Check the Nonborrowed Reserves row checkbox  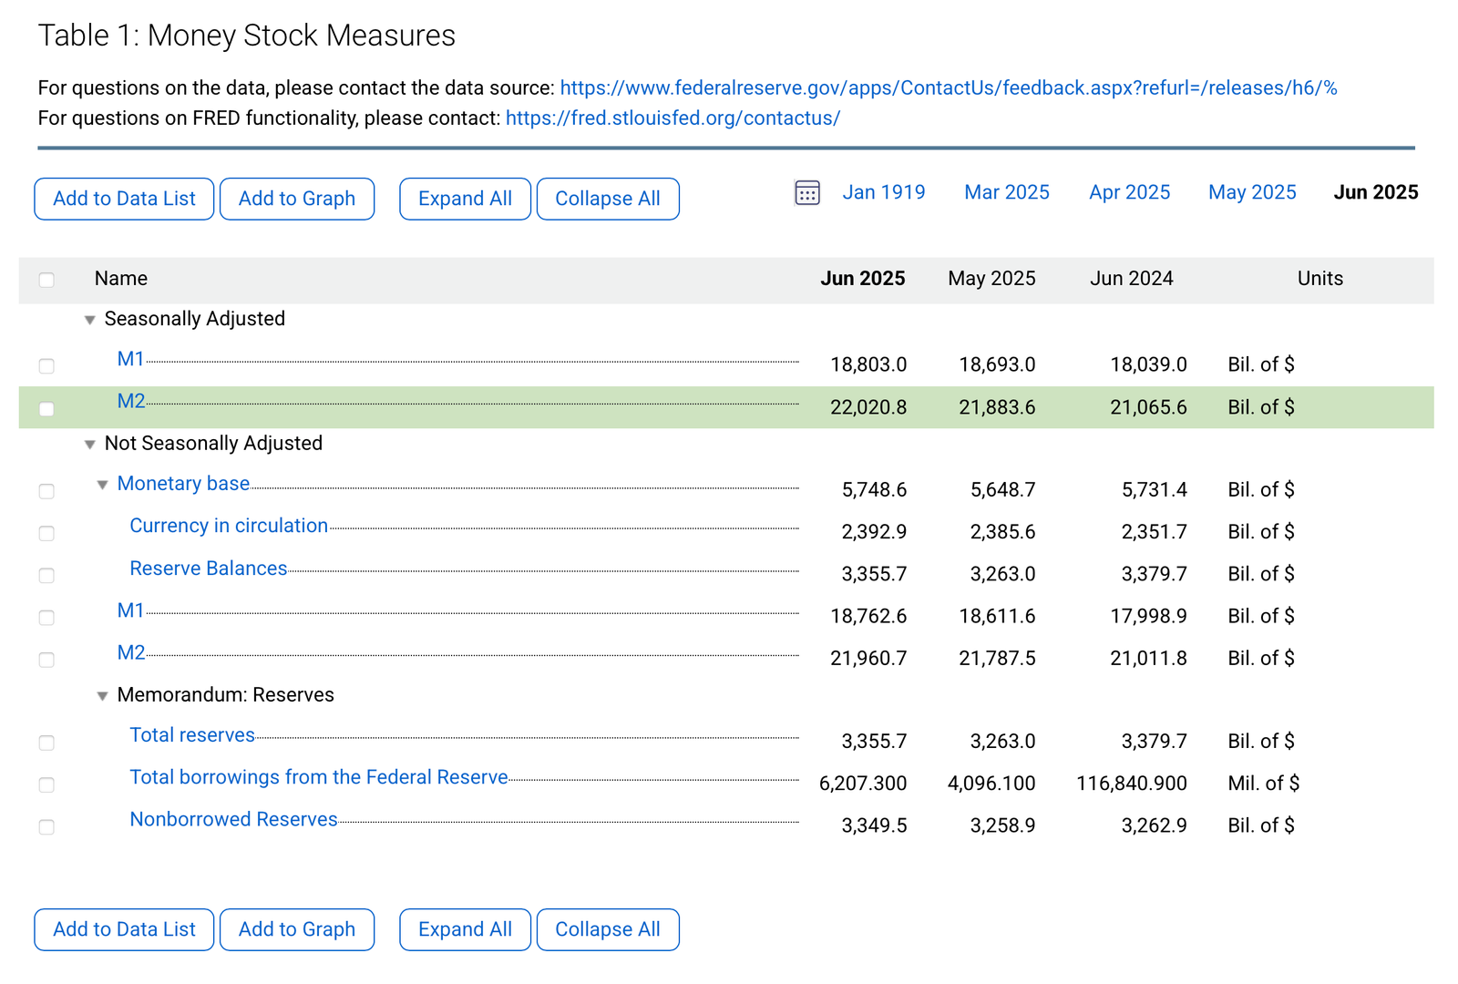coord(46,827)
